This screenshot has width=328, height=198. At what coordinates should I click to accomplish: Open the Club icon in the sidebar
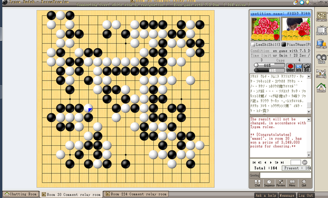(x=321, y=59)
